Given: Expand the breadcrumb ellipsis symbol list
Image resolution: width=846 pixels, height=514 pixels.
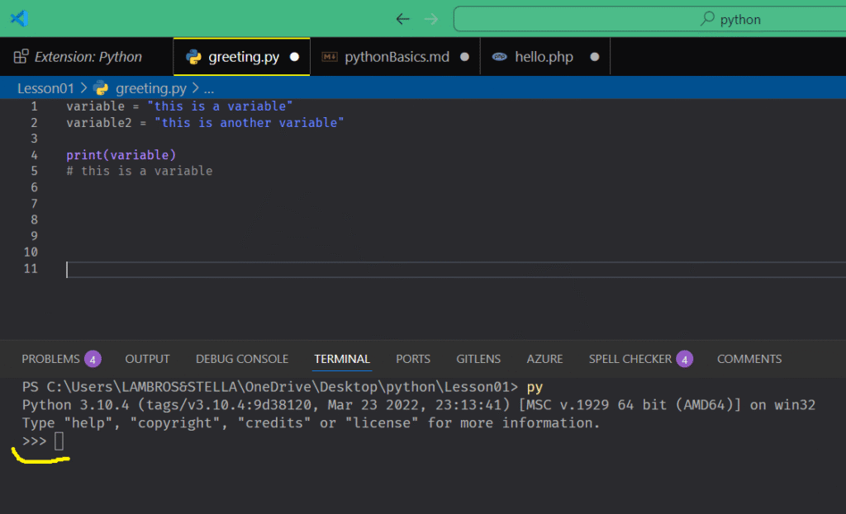Looking at the screenshot, I should 208,87.
